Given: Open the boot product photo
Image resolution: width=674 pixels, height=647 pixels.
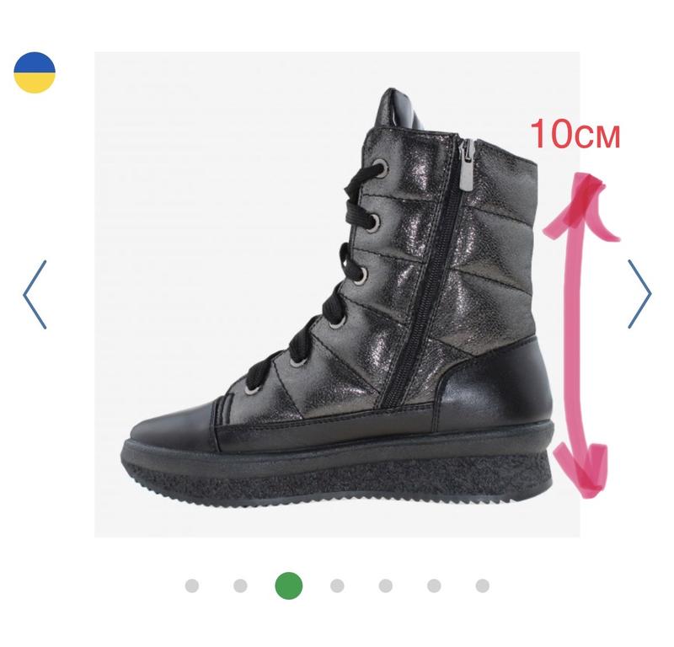Looking at the screenshot, I should click(x=337, y=295).
